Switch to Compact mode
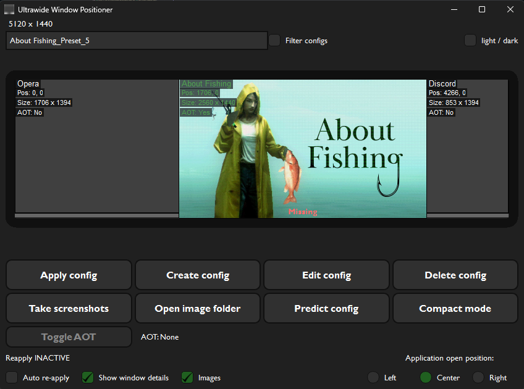The height and width of the screenshot is (389, 524). 455,309
